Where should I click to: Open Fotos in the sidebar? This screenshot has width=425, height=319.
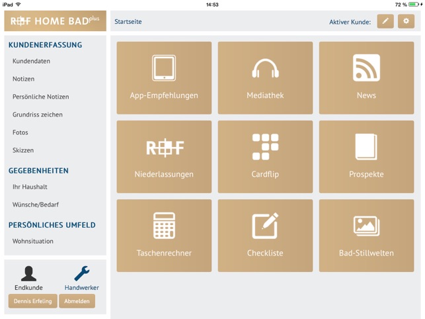click(x=20, y=132)
